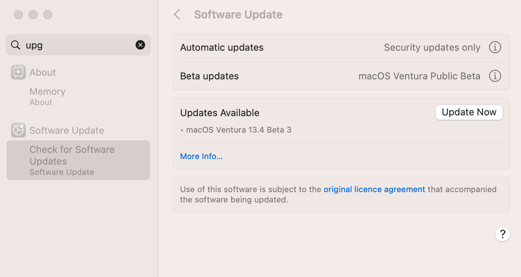
Task: Click the red close window button
Action: [18, 15]
